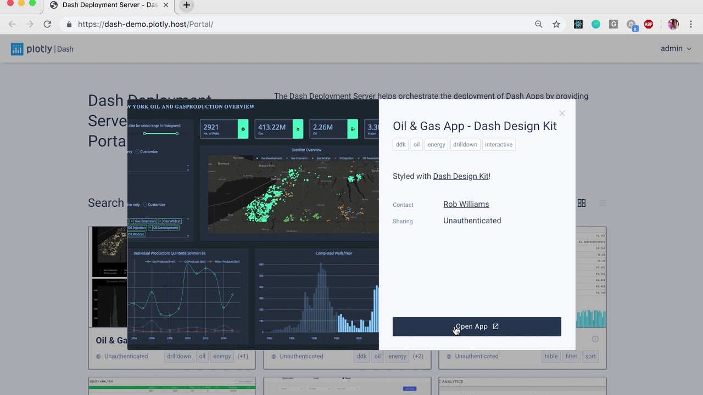703x395 pixels.
Task: Select the sort tag on third card
Action: (x=590, y=356)
